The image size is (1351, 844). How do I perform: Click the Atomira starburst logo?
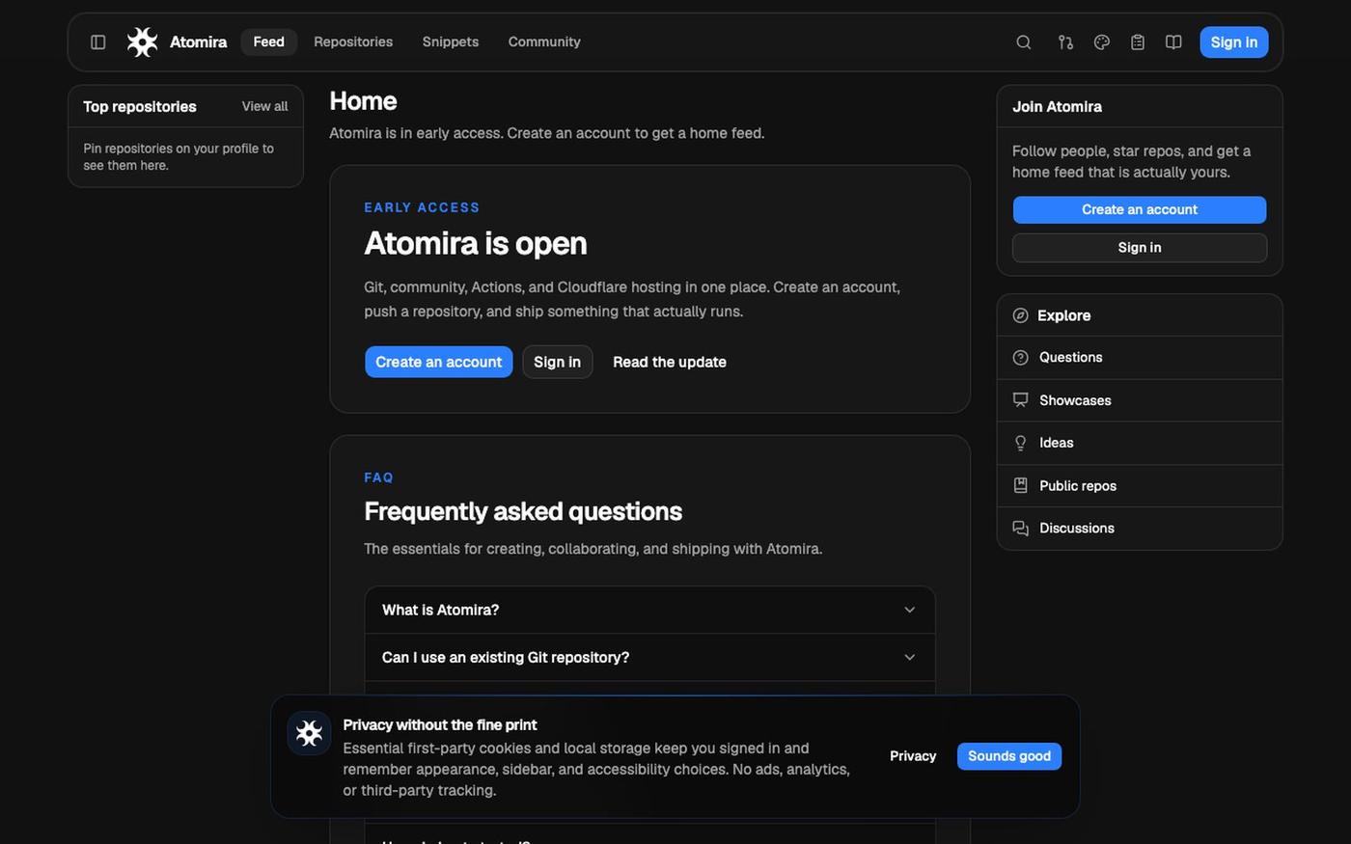coord(142,42)
